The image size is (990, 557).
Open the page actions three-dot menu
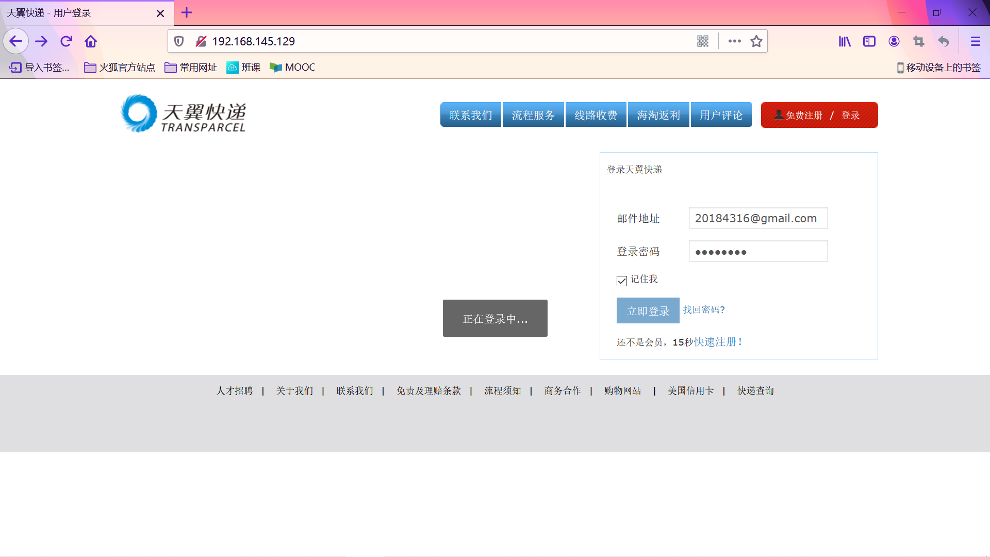(734, 41)
